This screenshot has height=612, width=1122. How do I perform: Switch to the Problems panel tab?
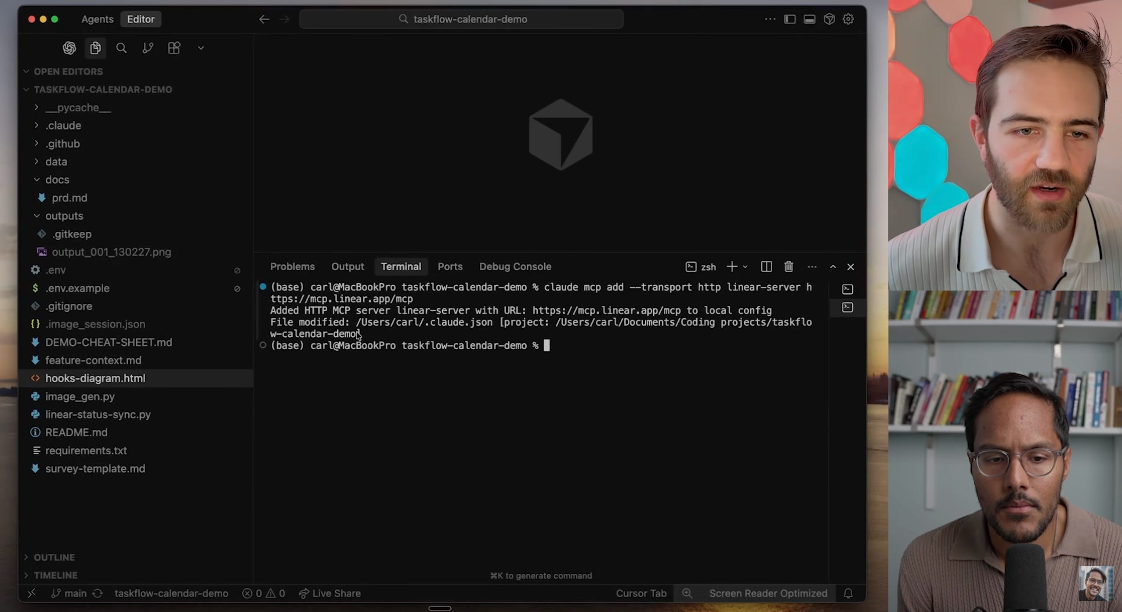click(x=292, y=266)
